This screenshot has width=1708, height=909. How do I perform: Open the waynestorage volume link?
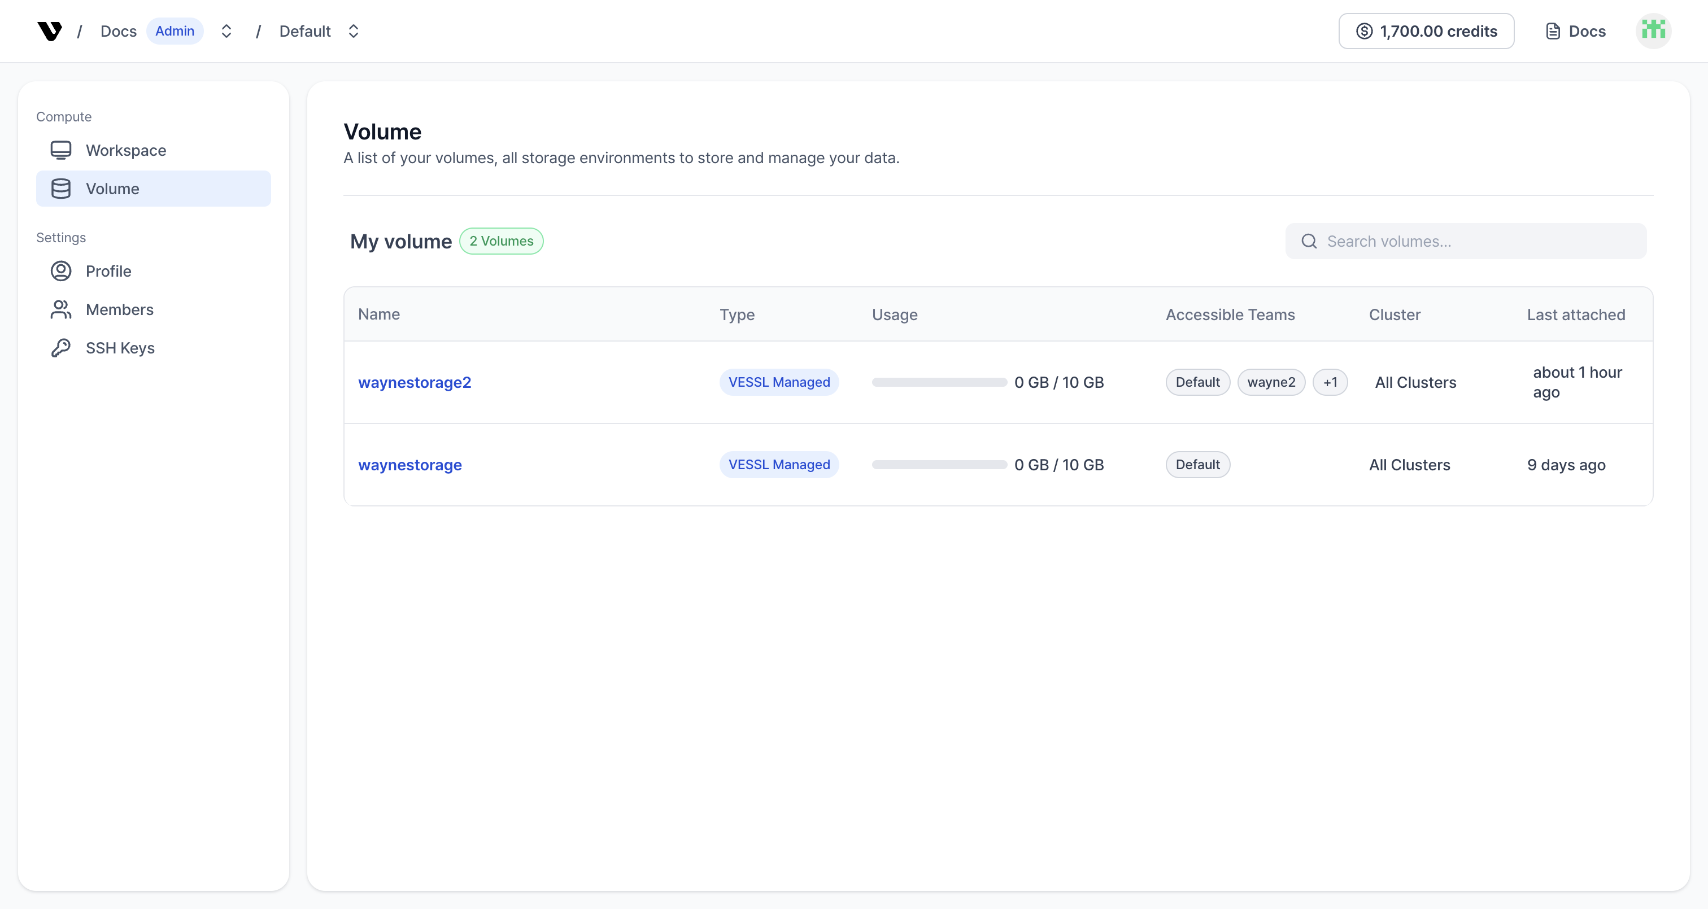click(409, 465)
